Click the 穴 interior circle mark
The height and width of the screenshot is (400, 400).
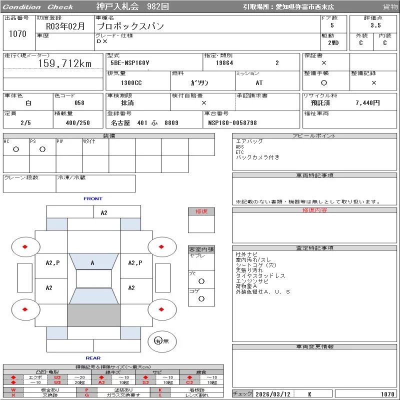point(201,281)
